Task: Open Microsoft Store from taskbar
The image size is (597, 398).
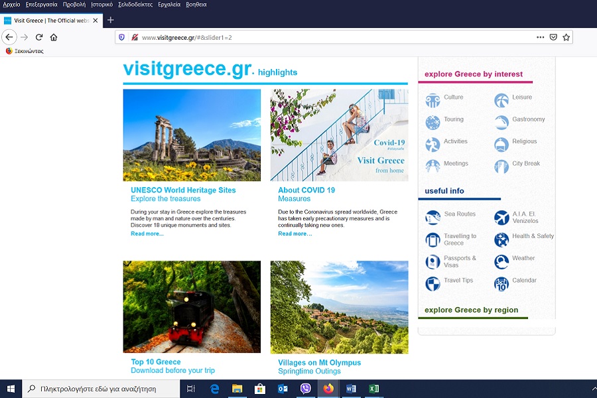Action: point(259,389)
